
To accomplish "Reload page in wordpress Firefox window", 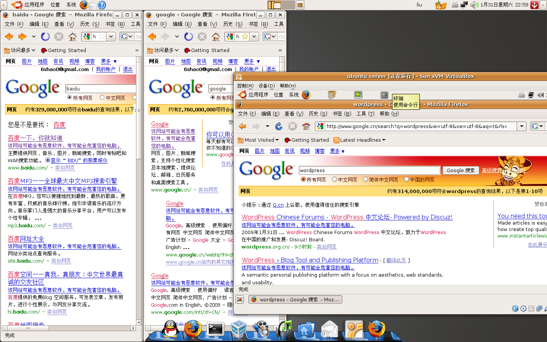I will [x=279, y=126].
